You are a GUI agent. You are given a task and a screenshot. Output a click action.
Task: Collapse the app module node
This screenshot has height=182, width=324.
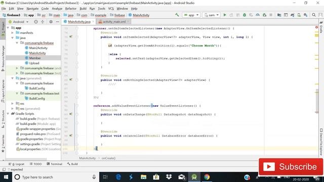(x=8, y=28)
